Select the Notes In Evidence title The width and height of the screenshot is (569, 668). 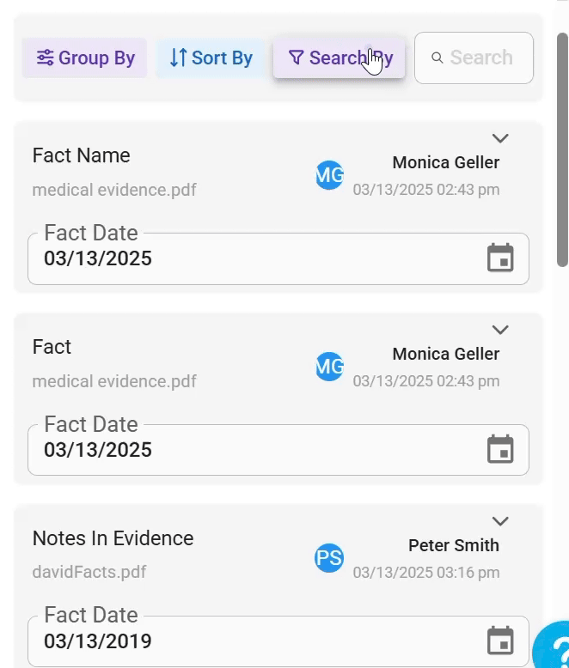click(113, 538)
